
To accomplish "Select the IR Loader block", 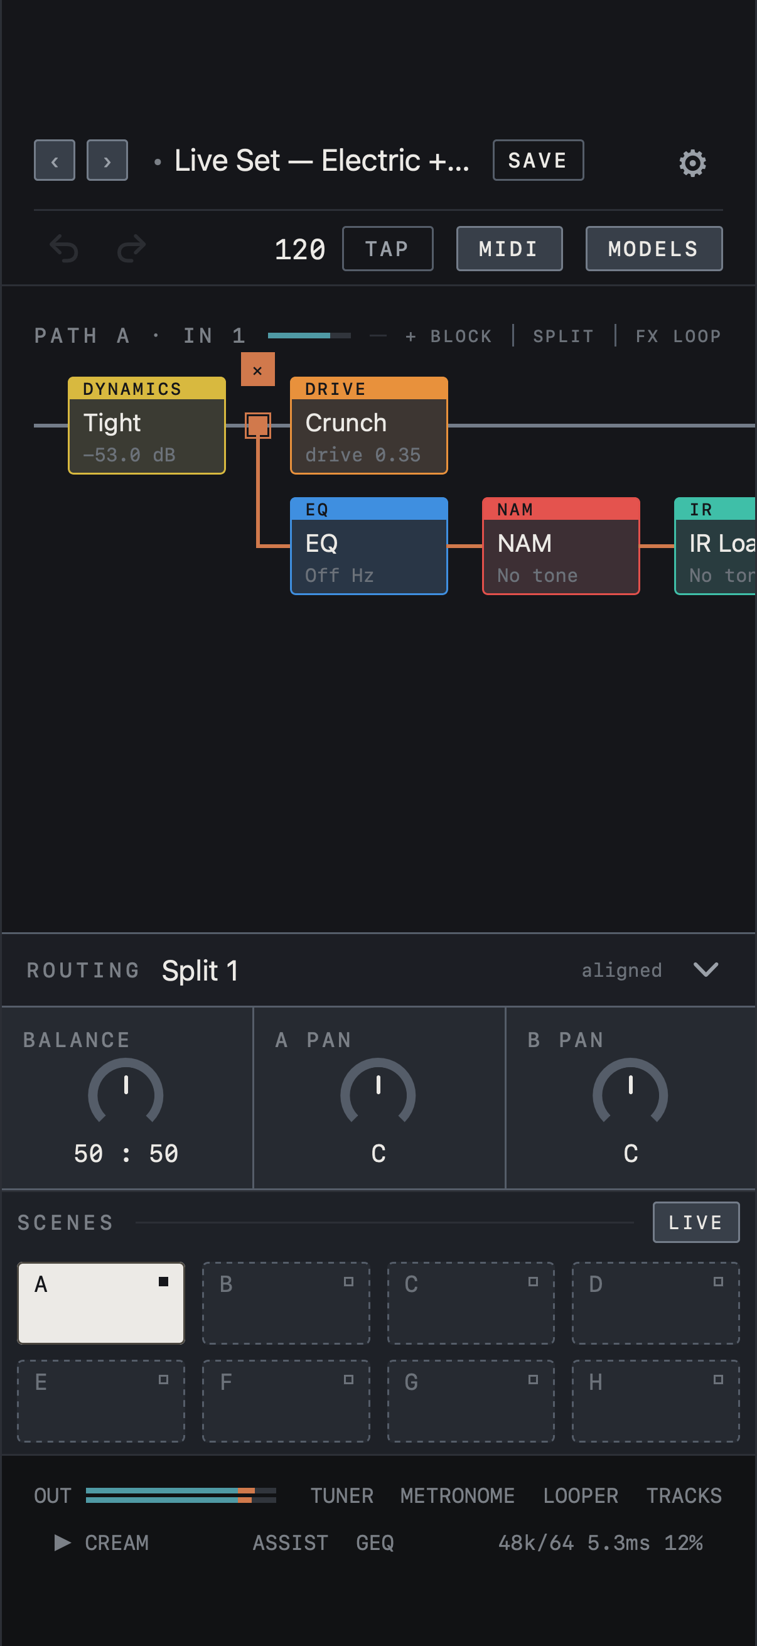I will click(716, 546).
